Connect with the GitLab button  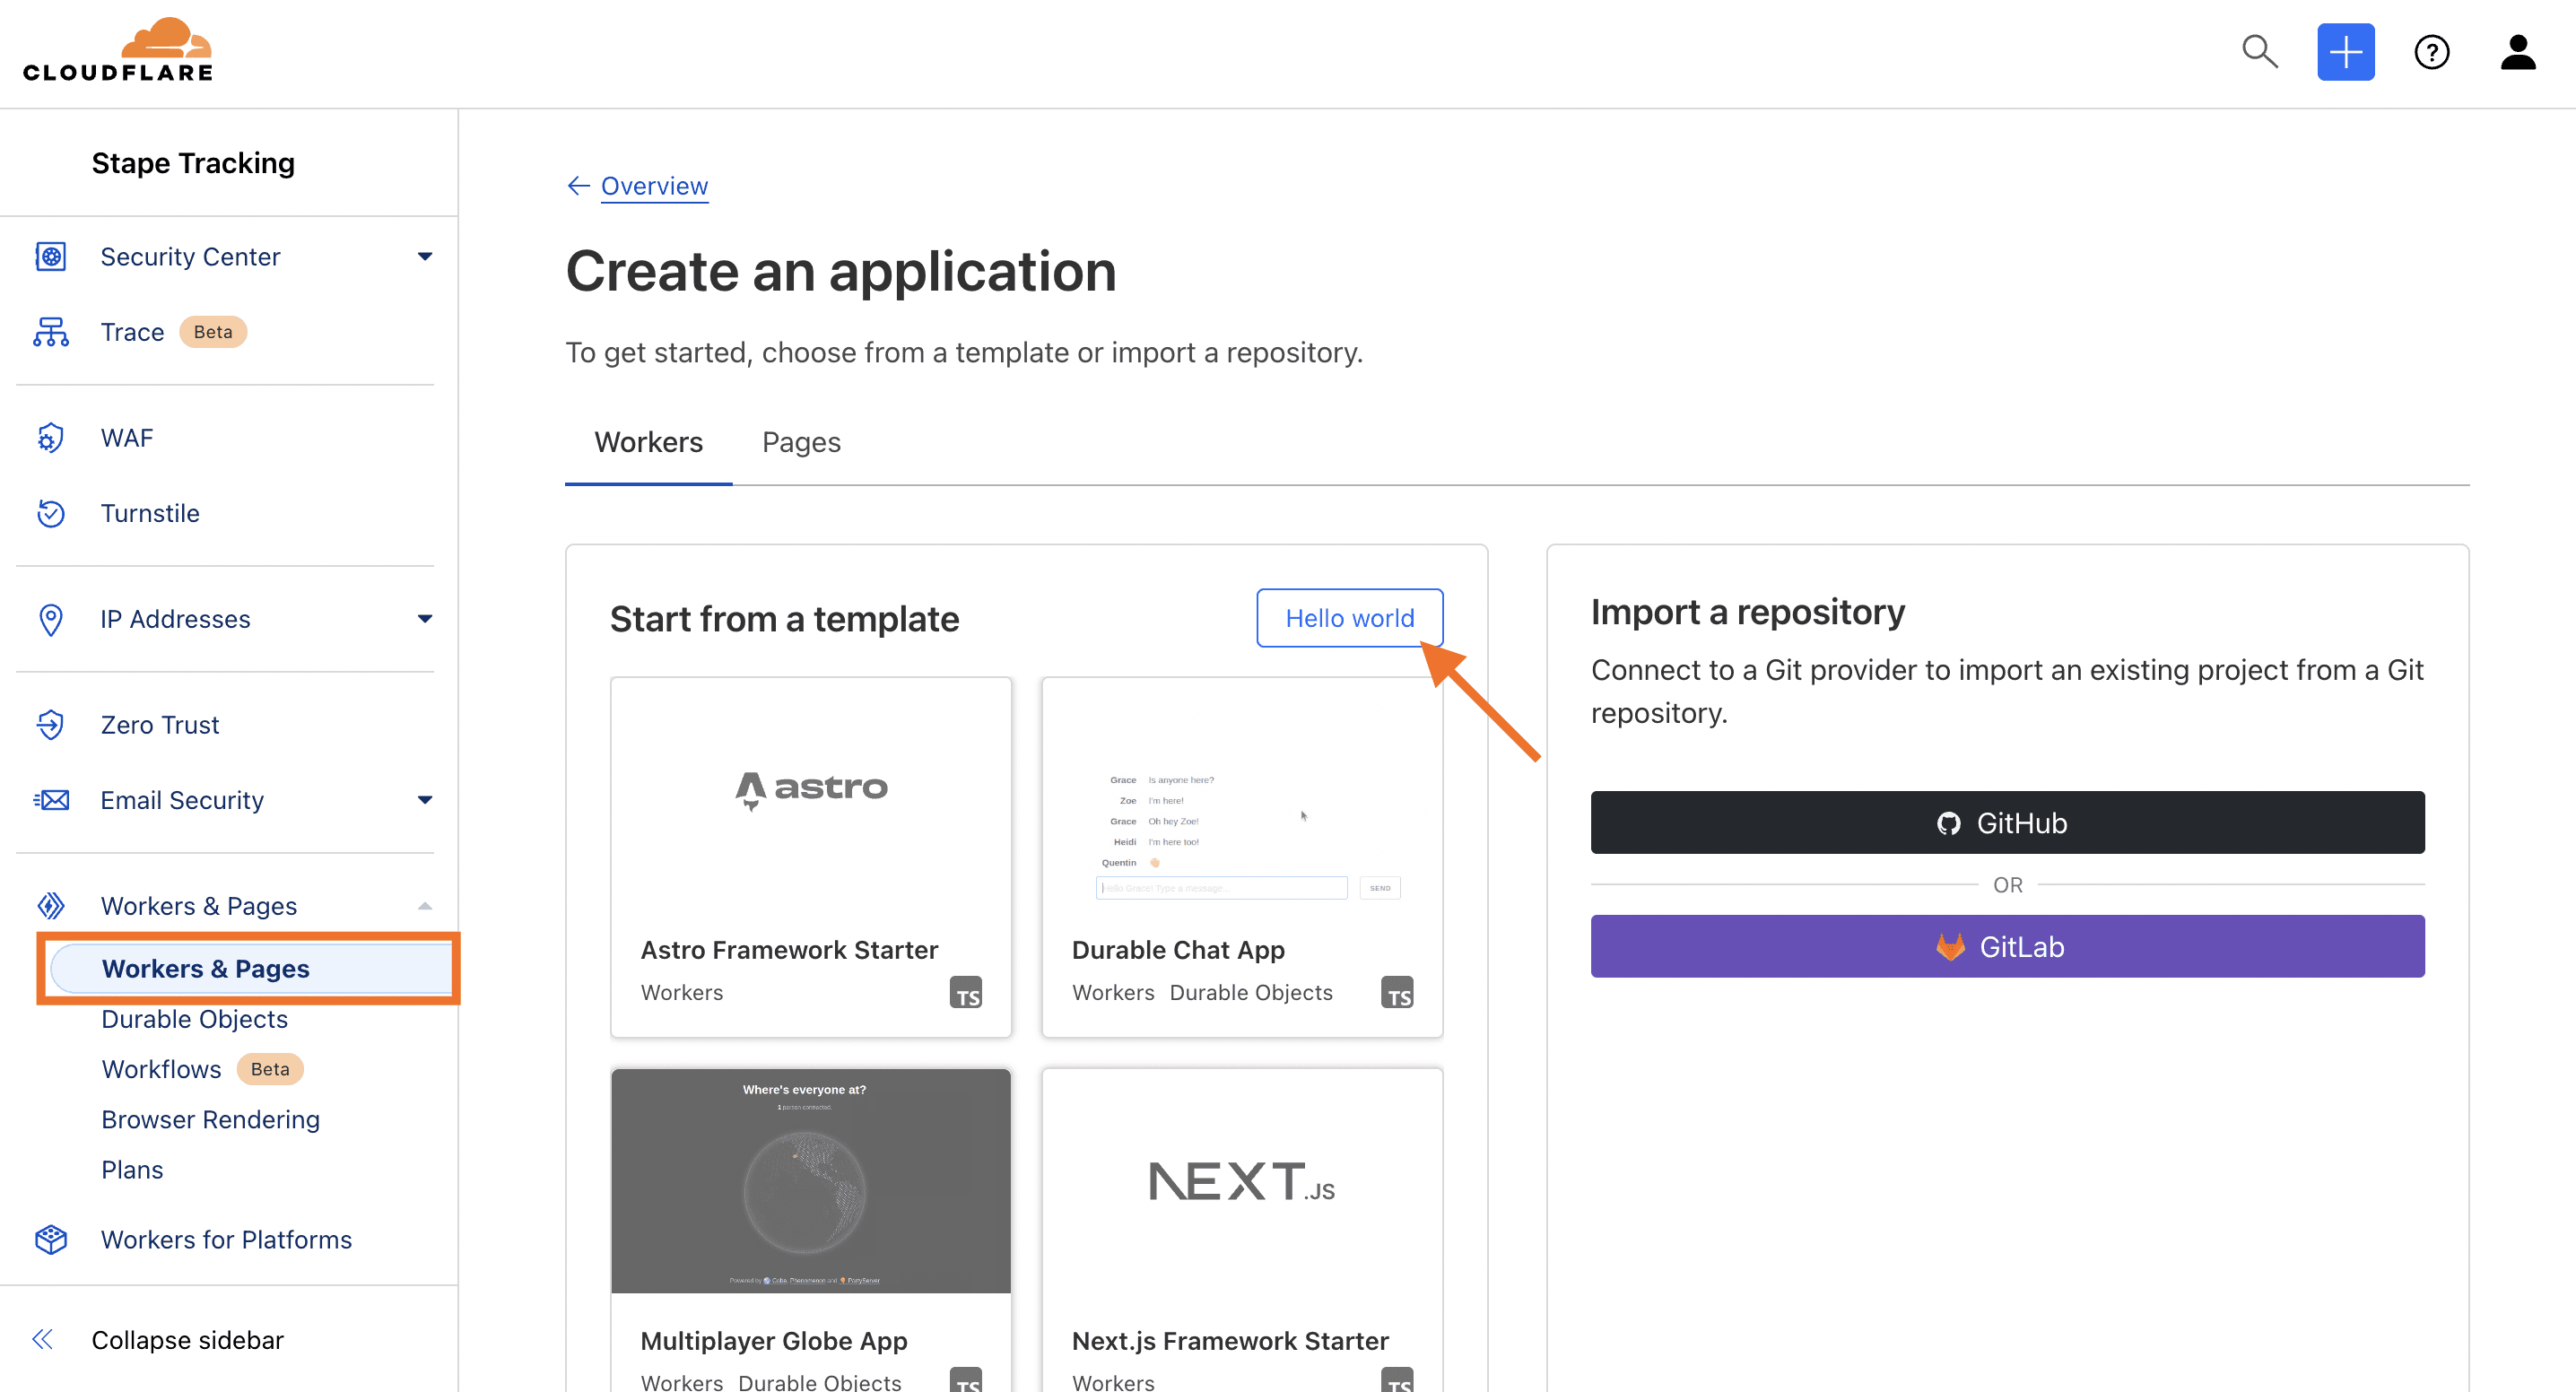[x=2007, y=946]
